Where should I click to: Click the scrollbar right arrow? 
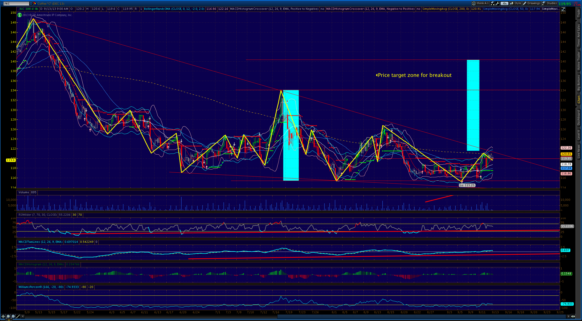coord(568,316)
